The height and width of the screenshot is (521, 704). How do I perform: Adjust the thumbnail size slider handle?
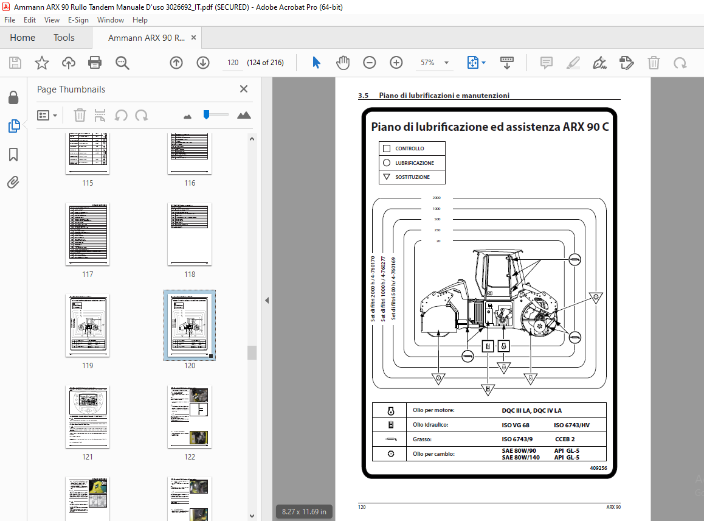(206, 114)
